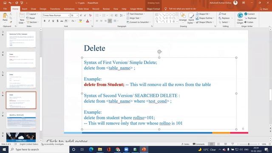Click Find in Editing group

(x=222, y=14)
